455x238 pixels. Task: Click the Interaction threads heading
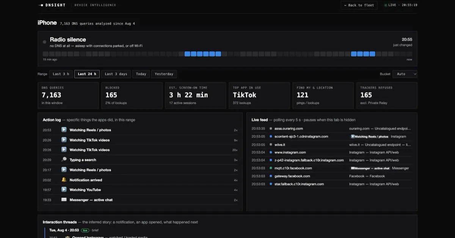click(60, 222)
